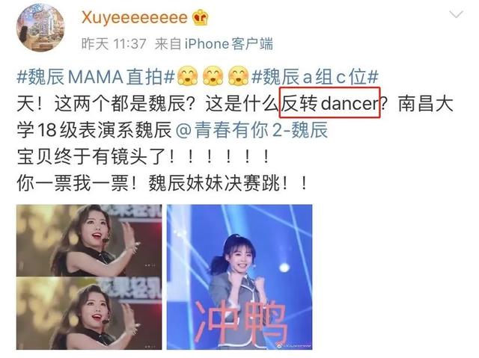Open the top-left stage photo
Image resolution: width=479 pixels, height=358 pixels.
click(x=89, y=241)
